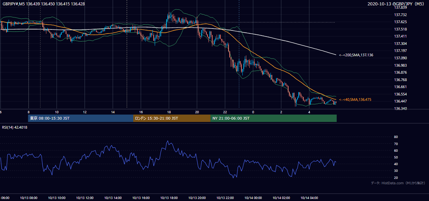Click price level 136.447 on axis

click(400, 101)
